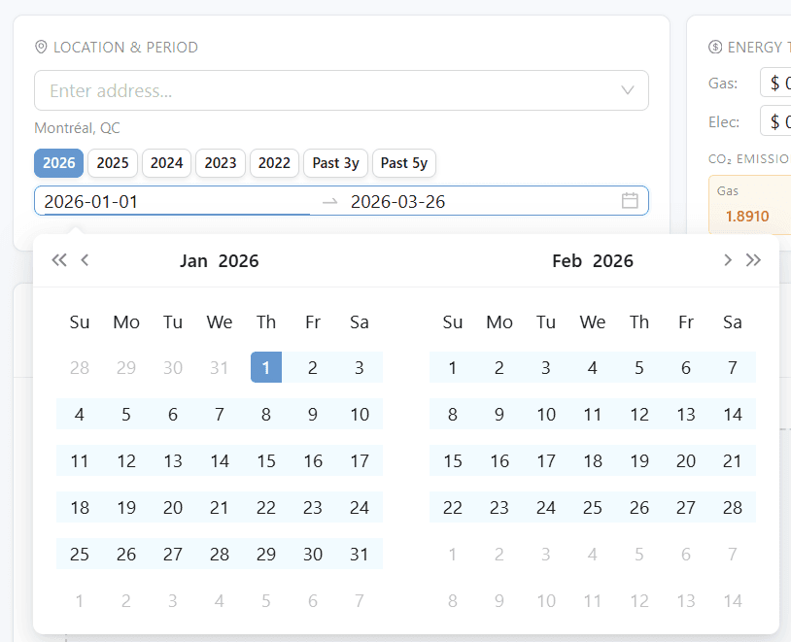
Task: Choose the Past 3y preset
Action: [x=335, y=163]
